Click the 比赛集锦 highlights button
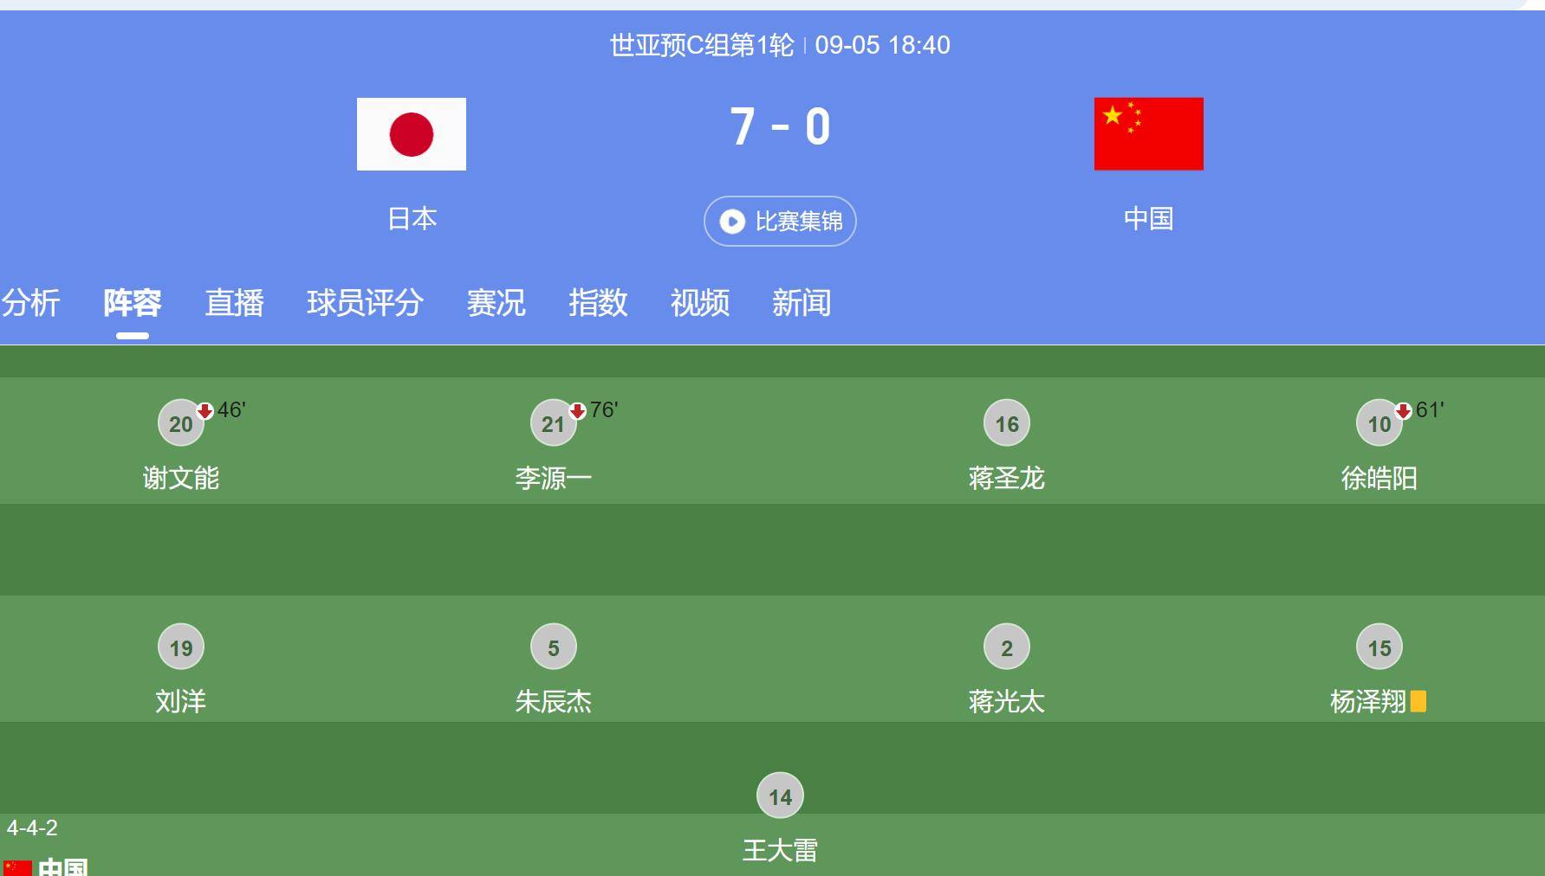The image size is (1545, 876). pyautogui.click(x=778, y=222)
